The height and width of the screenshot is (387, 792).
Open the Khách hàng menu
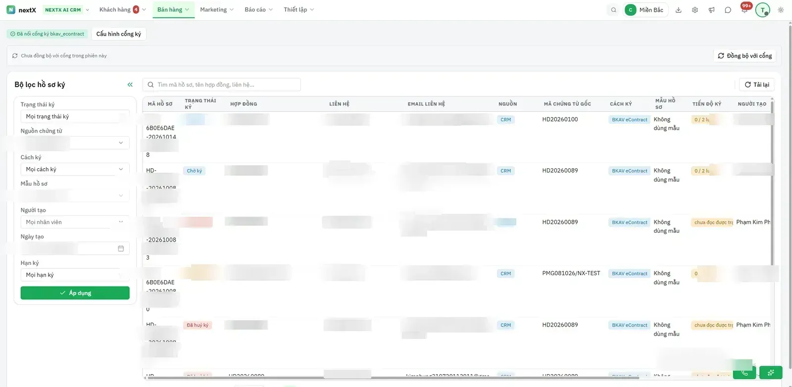click(x=123, y=10)
